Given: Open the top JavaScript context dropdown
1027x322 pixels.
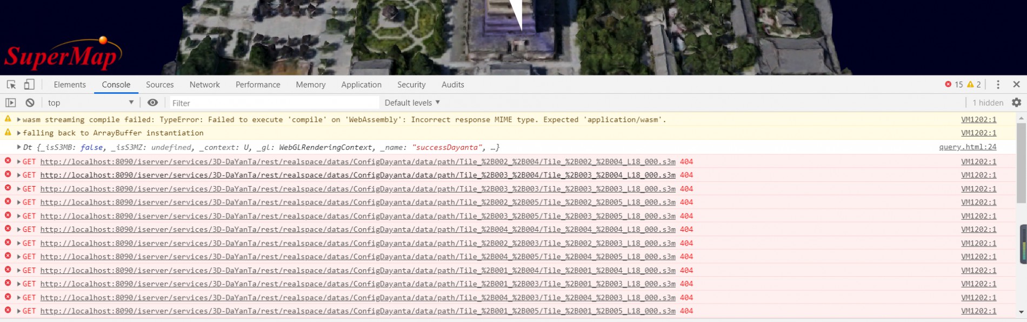Looking at the screenshot, I should [x=90, y=102].
